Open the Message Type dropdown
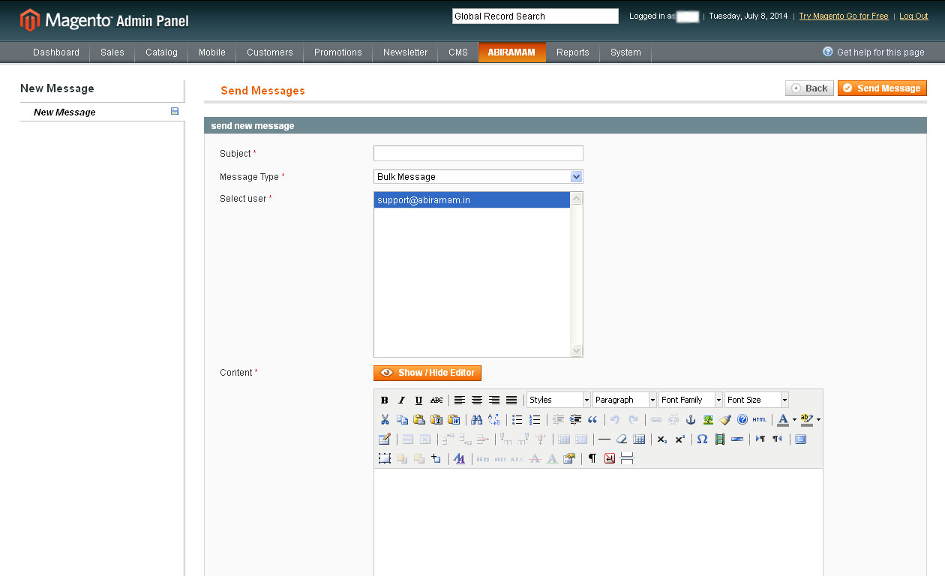This screenshot has width=945, height=576. coord(478,177)
